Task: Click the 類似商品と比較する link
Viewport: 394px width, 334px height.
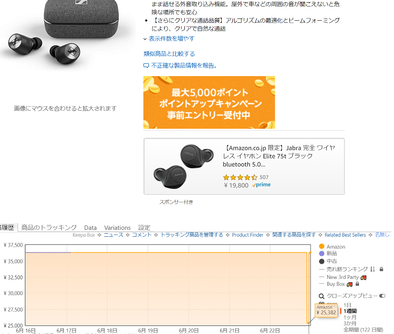Action: pos(169,54)
